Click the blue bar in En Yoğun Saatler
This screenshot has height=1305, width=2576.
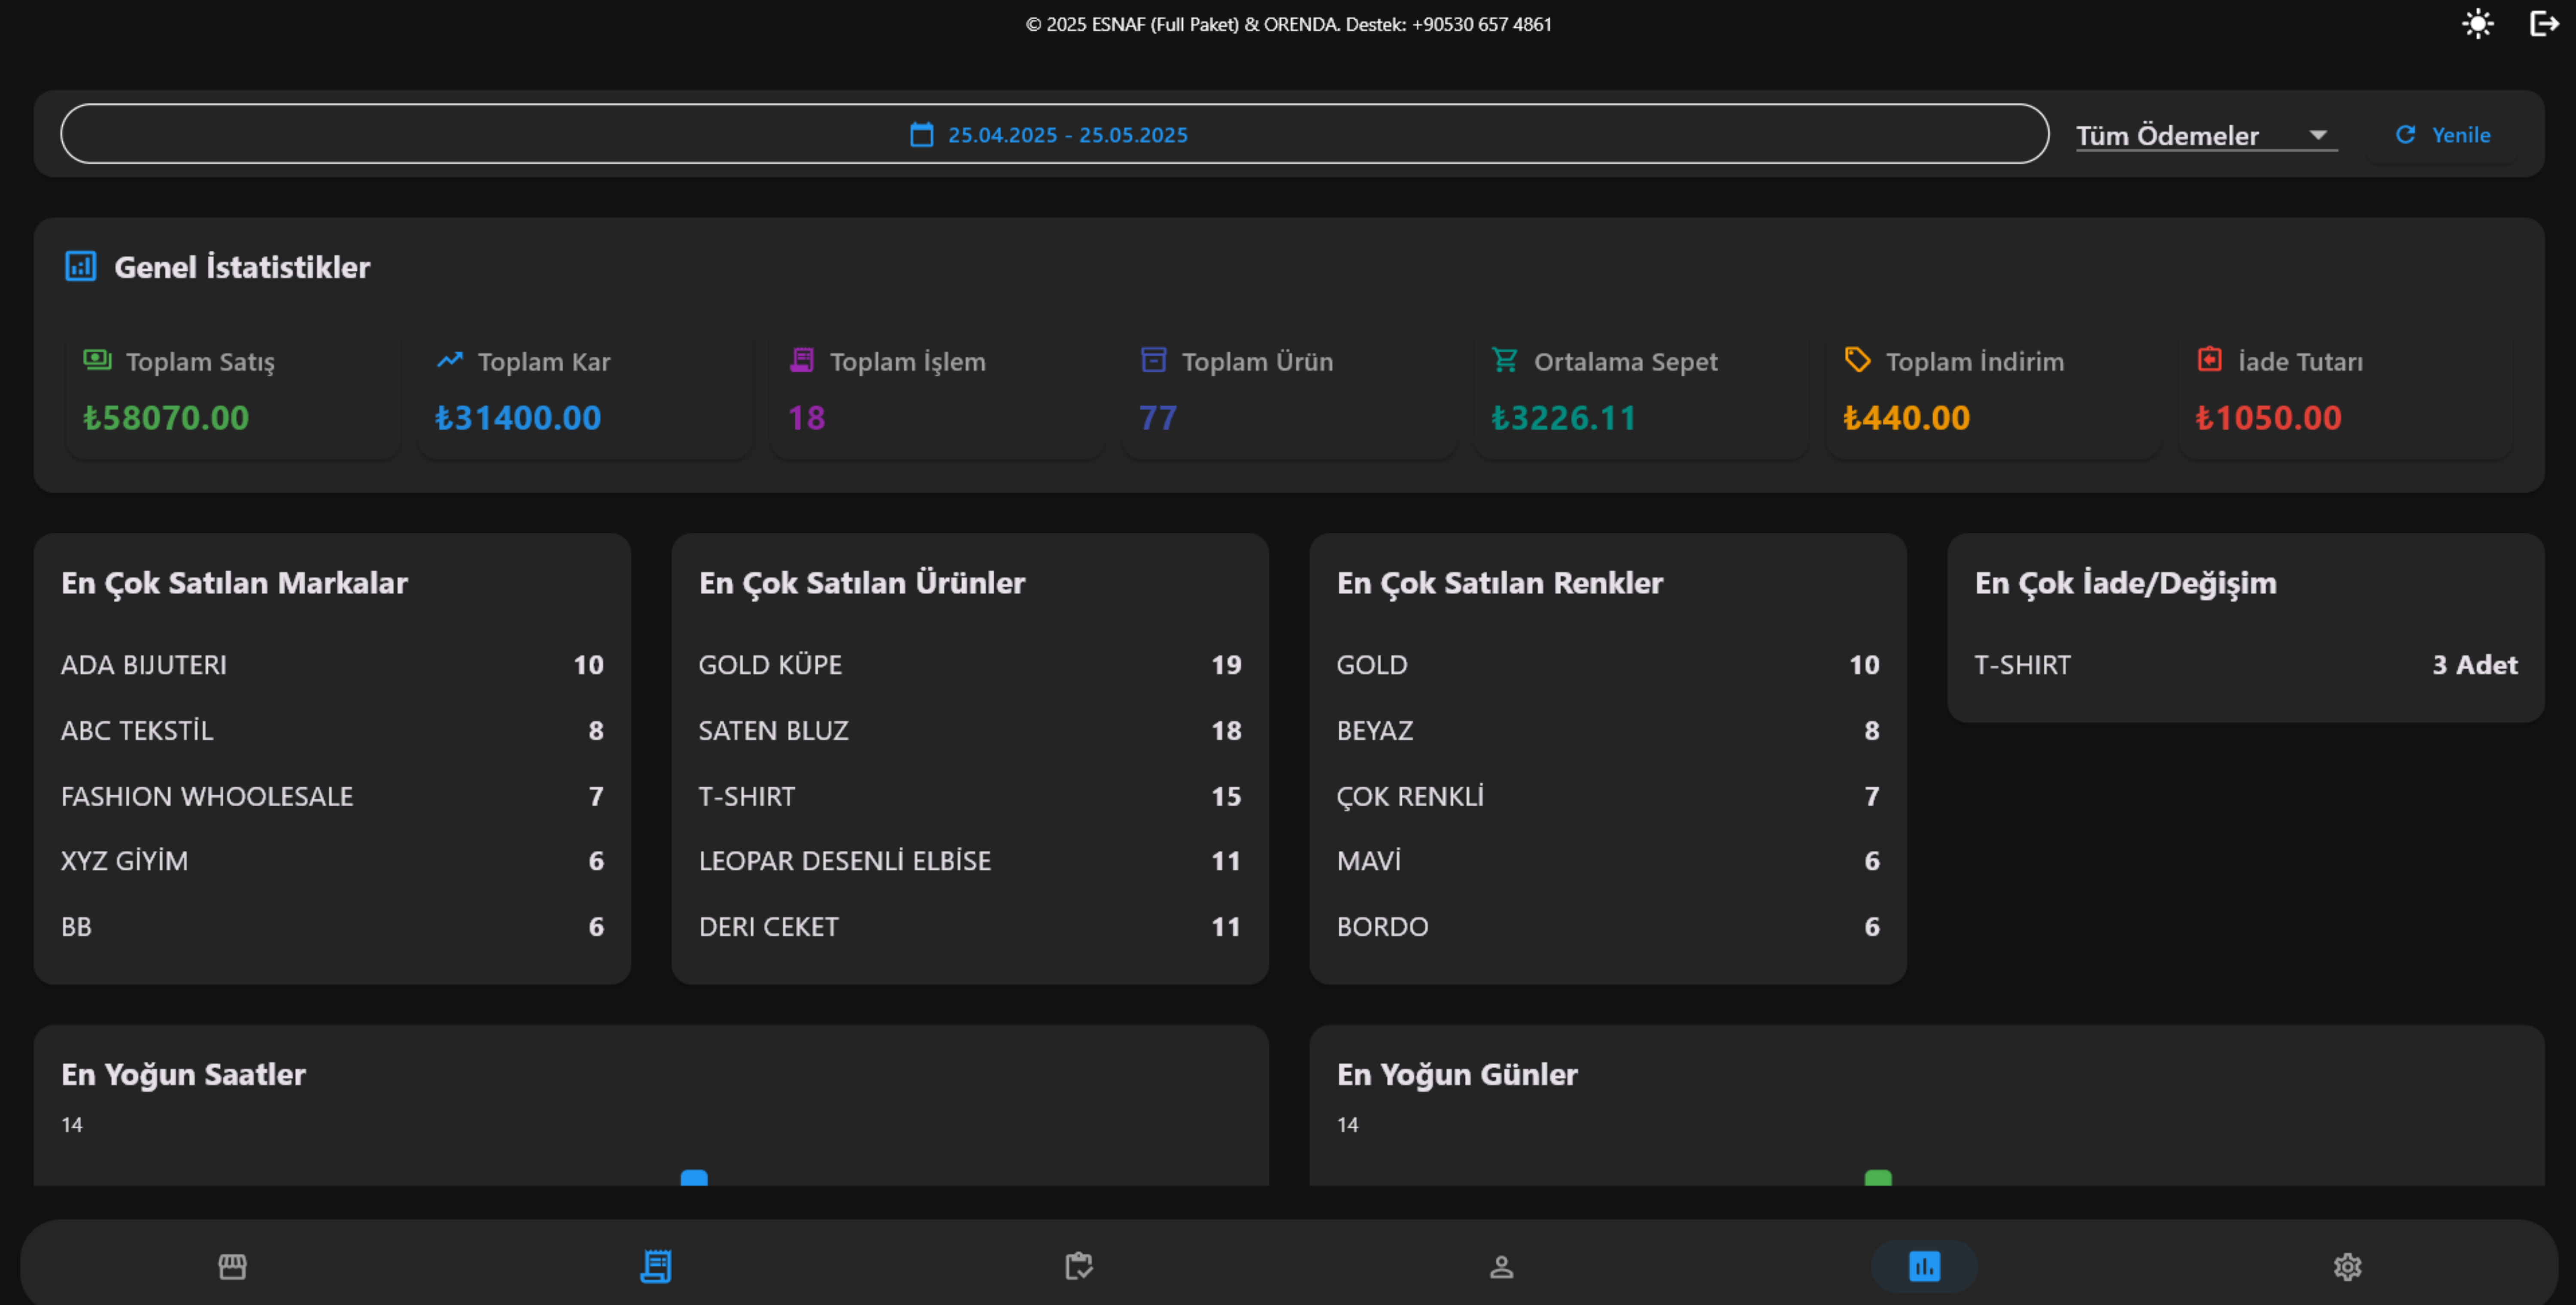[693, 1178]
